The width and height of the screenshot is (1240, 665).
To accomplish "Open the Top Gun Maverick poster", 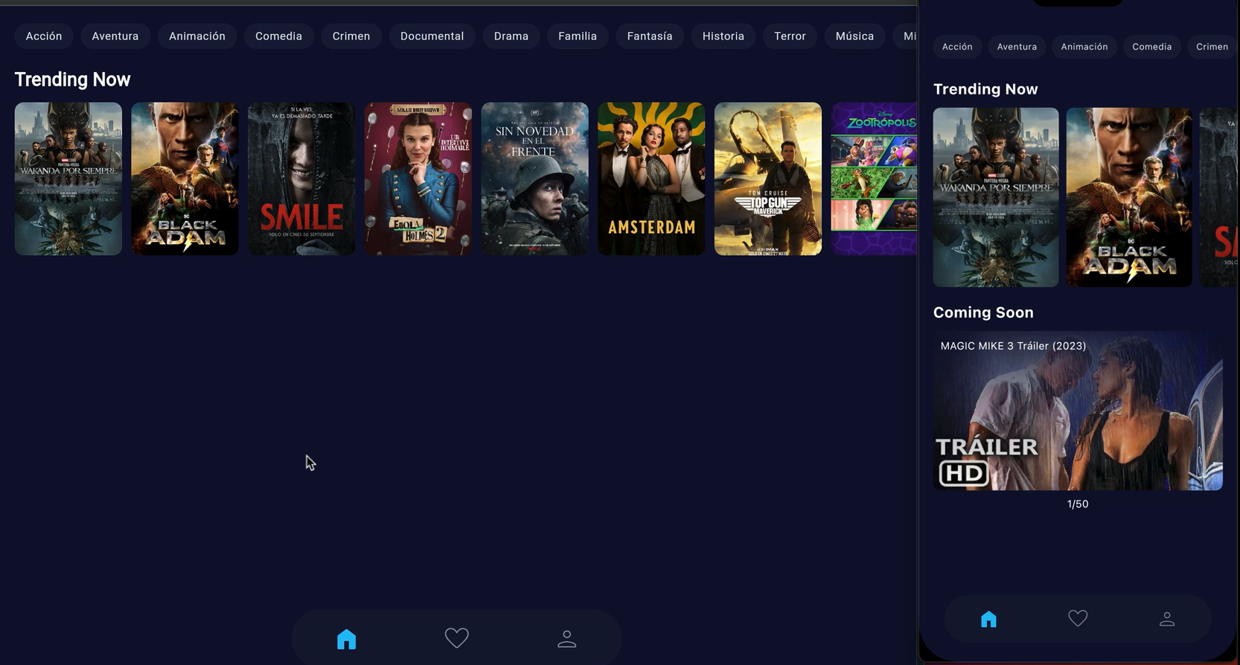I will [x=768, y=179].
